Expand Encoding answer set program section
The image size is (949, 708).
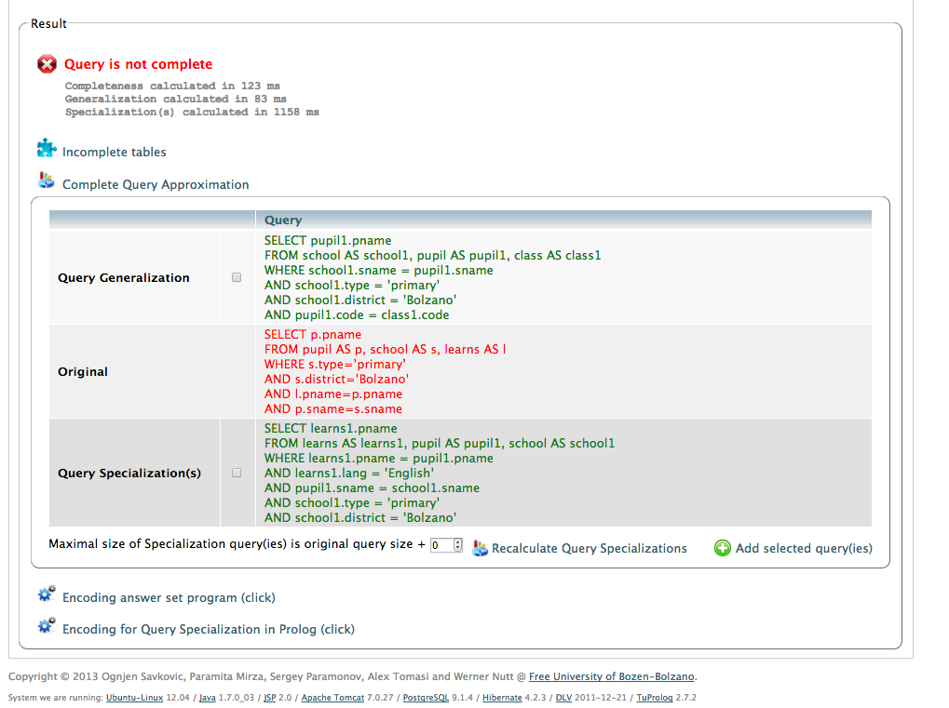[x=169, y=597]
